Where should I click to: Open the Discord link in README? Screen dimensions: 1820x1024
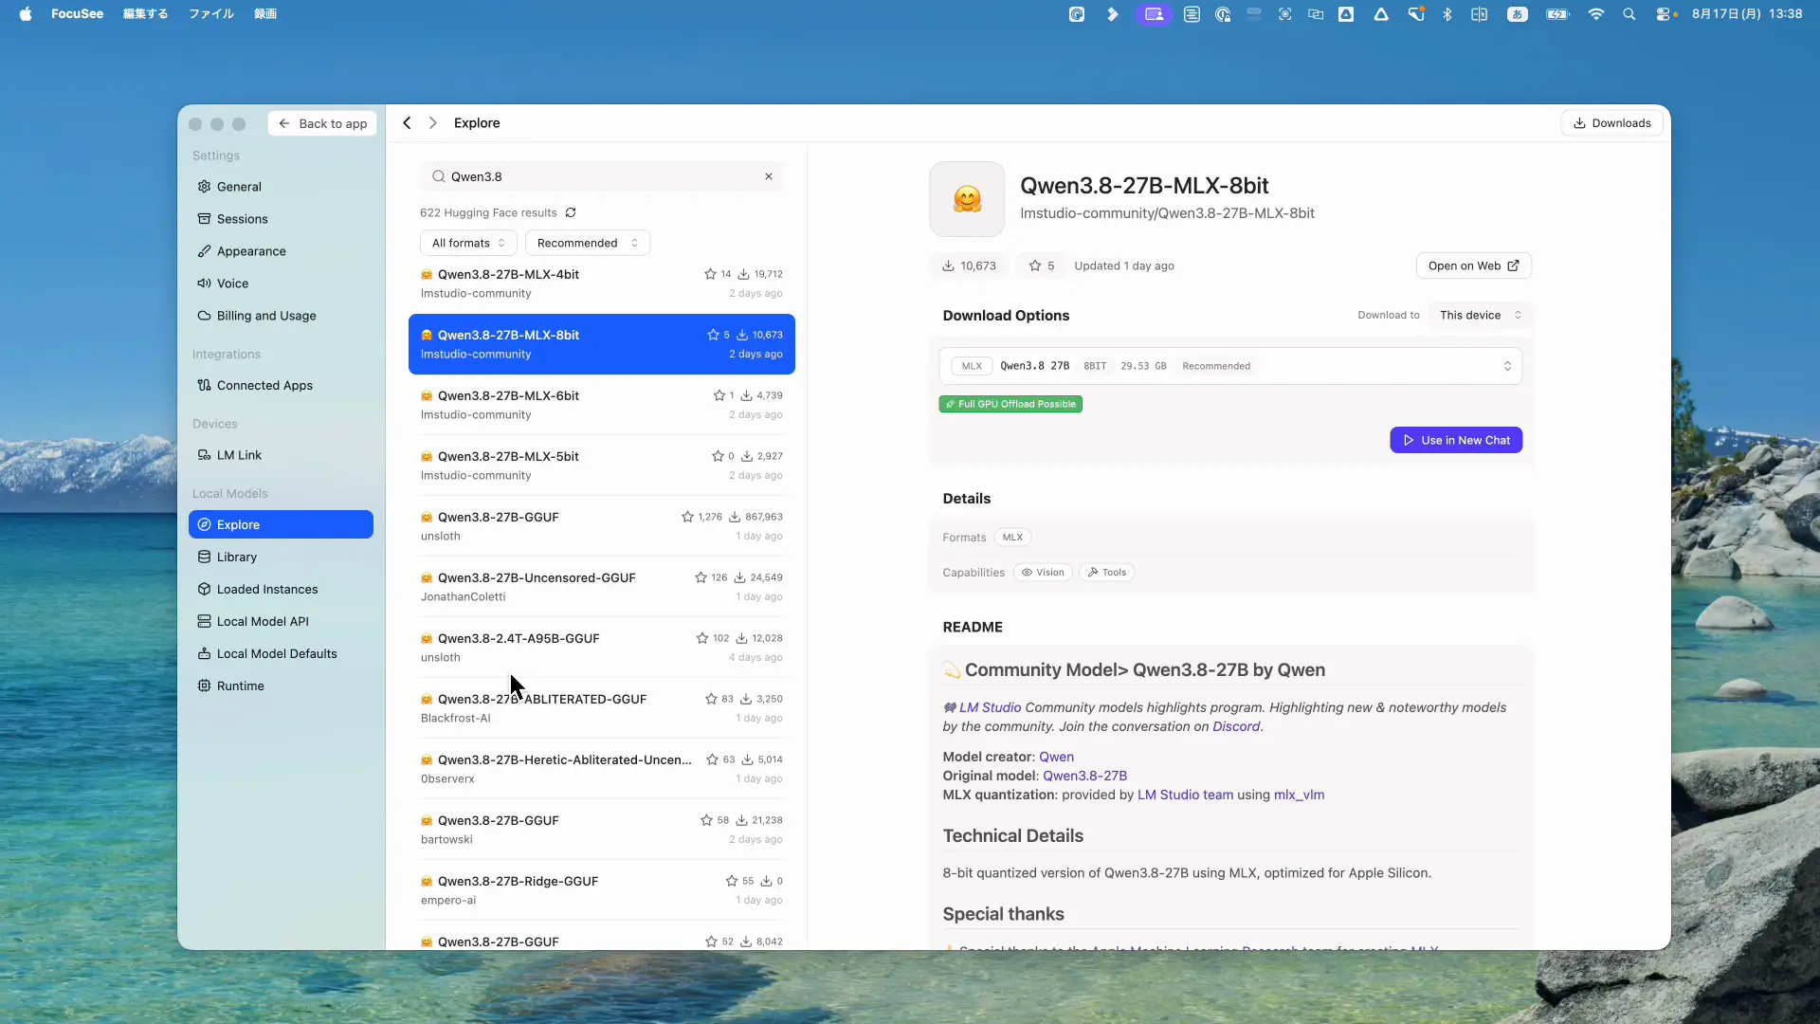point(1236,726)
